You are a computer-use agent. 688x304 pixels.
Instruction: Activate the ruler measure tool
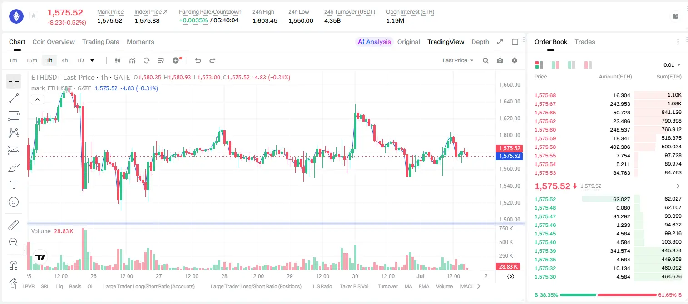click(x=14, y=225)
